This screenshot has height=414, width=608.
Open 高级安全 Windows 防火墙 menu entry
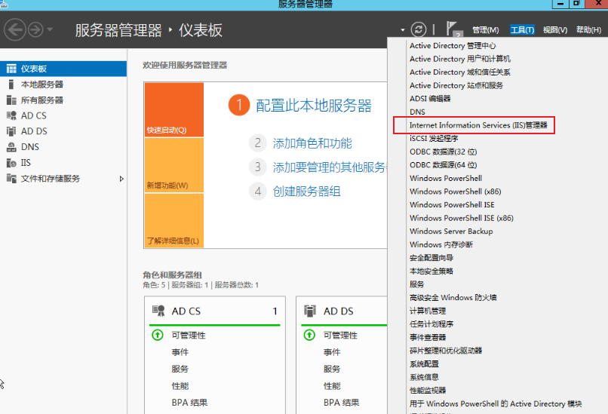coord(453,297)
